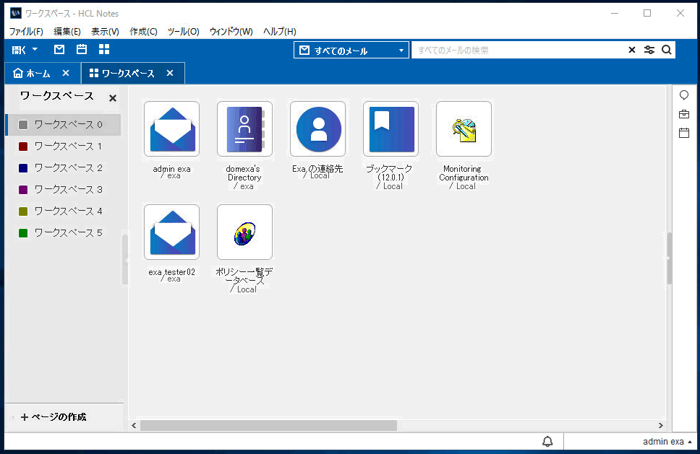Select the ワークスペース 0 page
Image resolution: width=700 pixels, height=454 pixels.
click(x=64, y=125)
